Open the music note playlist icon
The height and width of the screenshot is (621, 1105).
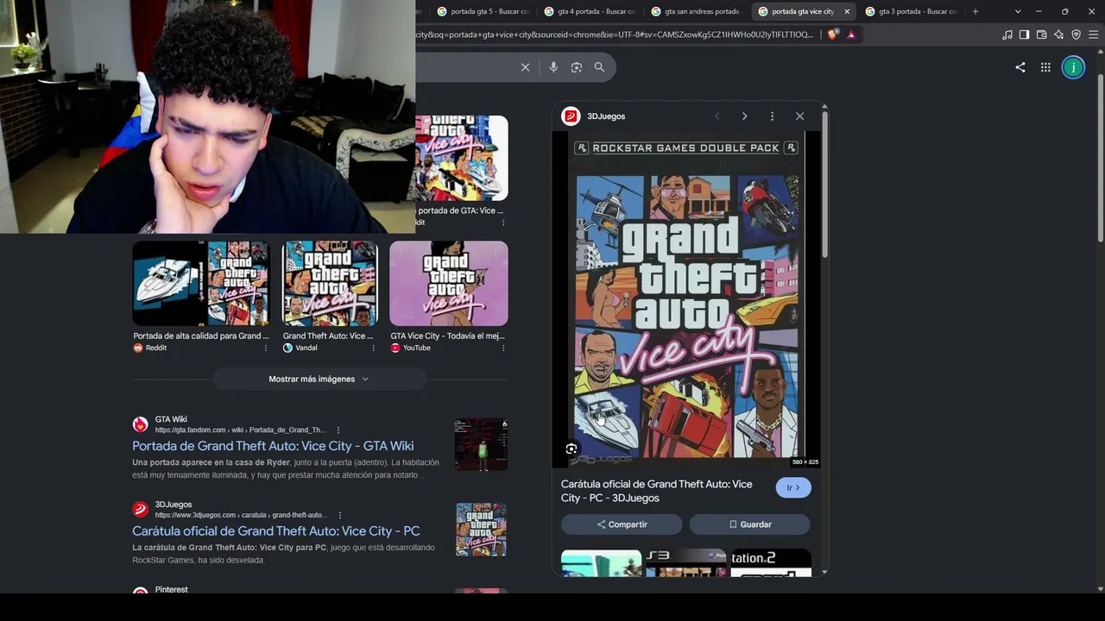click(x=1007, y=34)
